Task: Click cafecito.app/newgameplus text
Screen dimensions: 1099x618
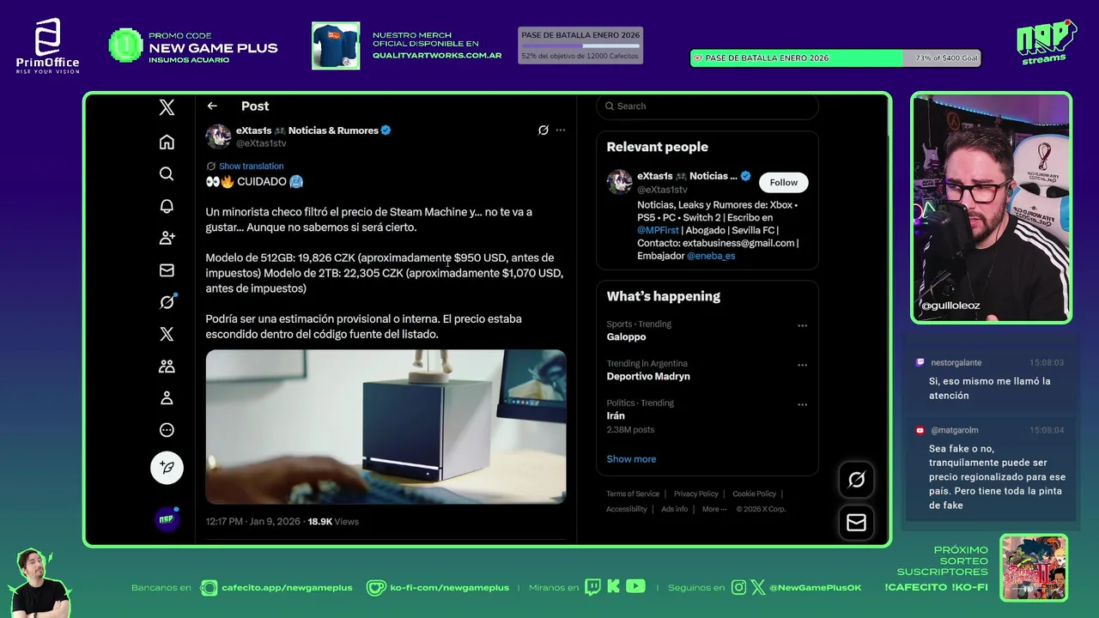Action: tap(287, 588)
